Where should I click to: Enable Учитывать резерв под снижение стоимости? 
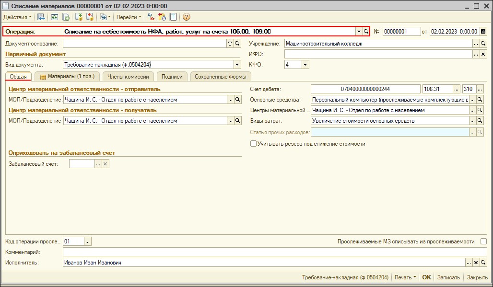coord(253,144)
